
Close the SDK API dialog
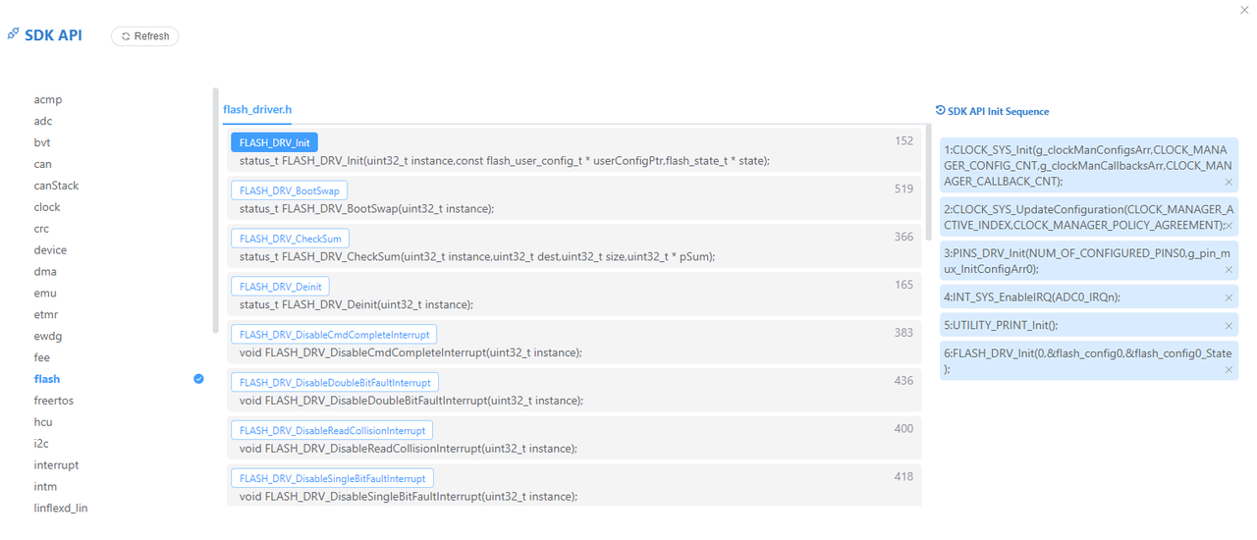[x=1244, y=10]
